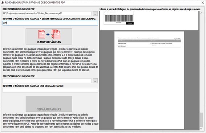
Task: Click the gray header bar in preview page
Action: click(149, 41)
